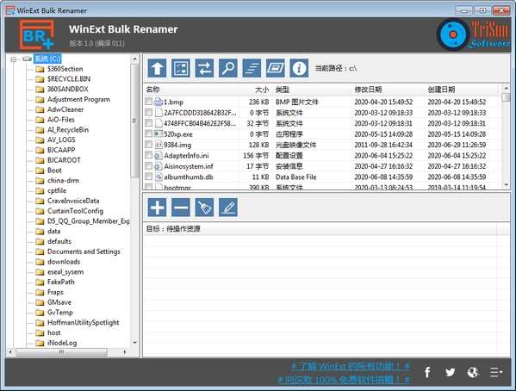Screen dimensions: 516x391
Task: Click the minus remove-from-target icon
Action: (181, 208)
